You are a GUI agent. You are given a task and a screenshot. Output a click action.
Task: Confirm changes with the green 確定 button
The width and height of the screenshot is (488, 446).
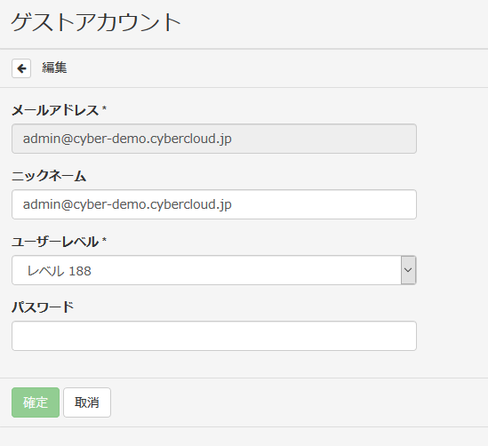coord(36,402)
